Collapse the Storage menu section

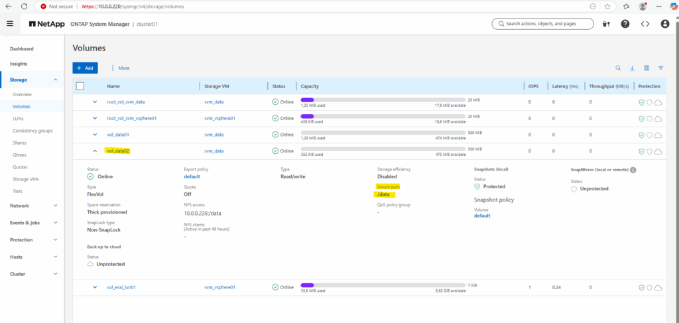56,80
